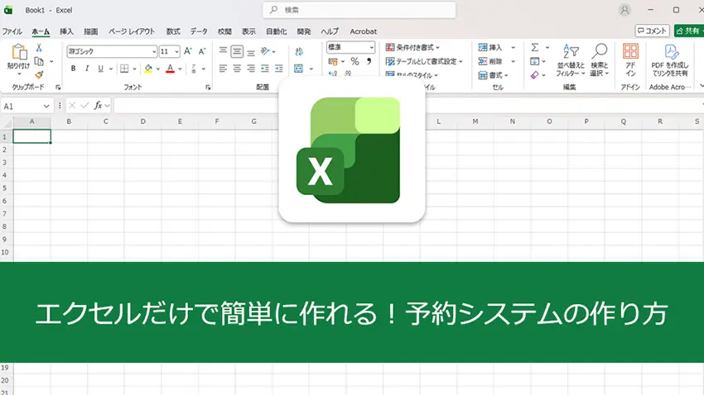Toggle middle vertical alignment
704x395 pixels.
click(x=237, y=51)
